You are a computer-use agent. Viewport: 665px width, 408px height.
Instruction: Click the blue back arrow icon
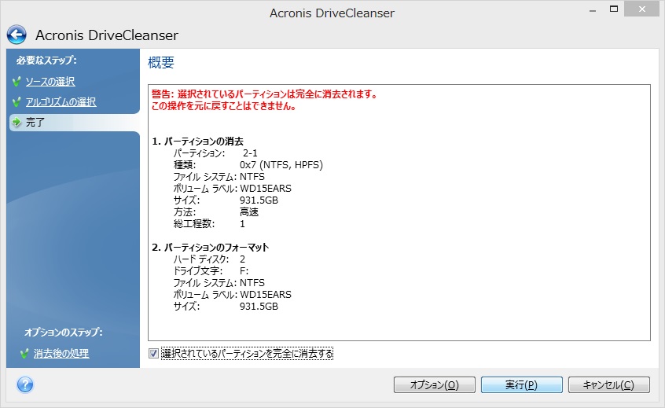tap(17, 35)
